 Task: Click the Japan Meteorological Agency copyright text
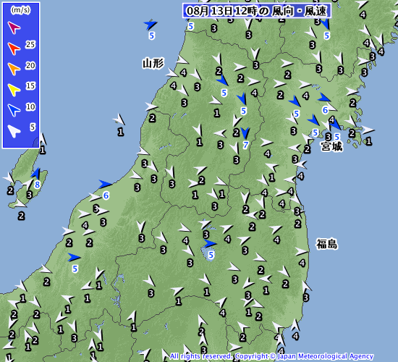(x=271, y=356)
